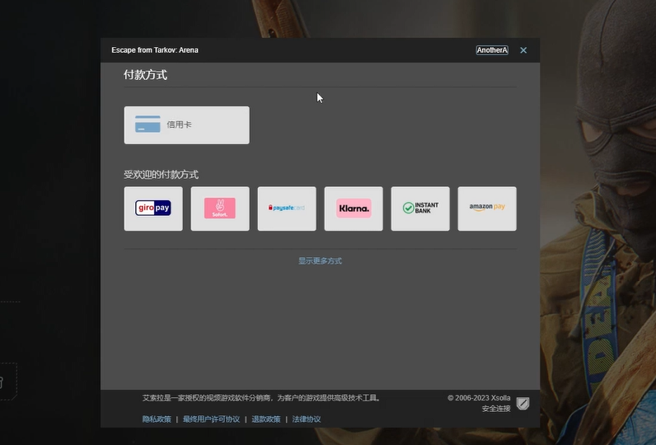Click the blue credit card icon
This screenshot has height=445, width=656.
(x=148, y=124)
